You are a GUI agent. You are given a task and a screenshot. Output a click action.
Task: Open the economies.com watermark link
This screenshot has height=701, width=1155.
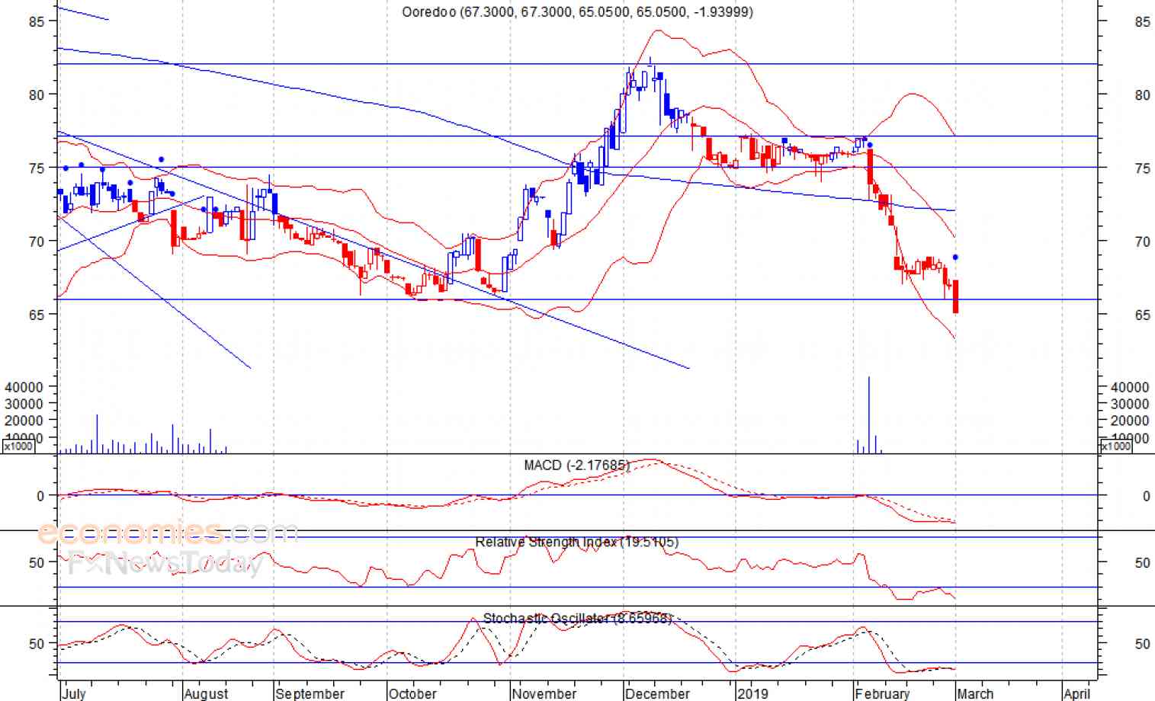click(168, 532)
